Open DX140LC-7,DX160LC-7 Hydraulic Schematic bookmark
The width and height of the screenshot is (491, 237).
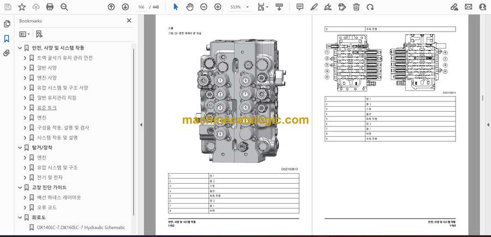click(x=81, y=227)
